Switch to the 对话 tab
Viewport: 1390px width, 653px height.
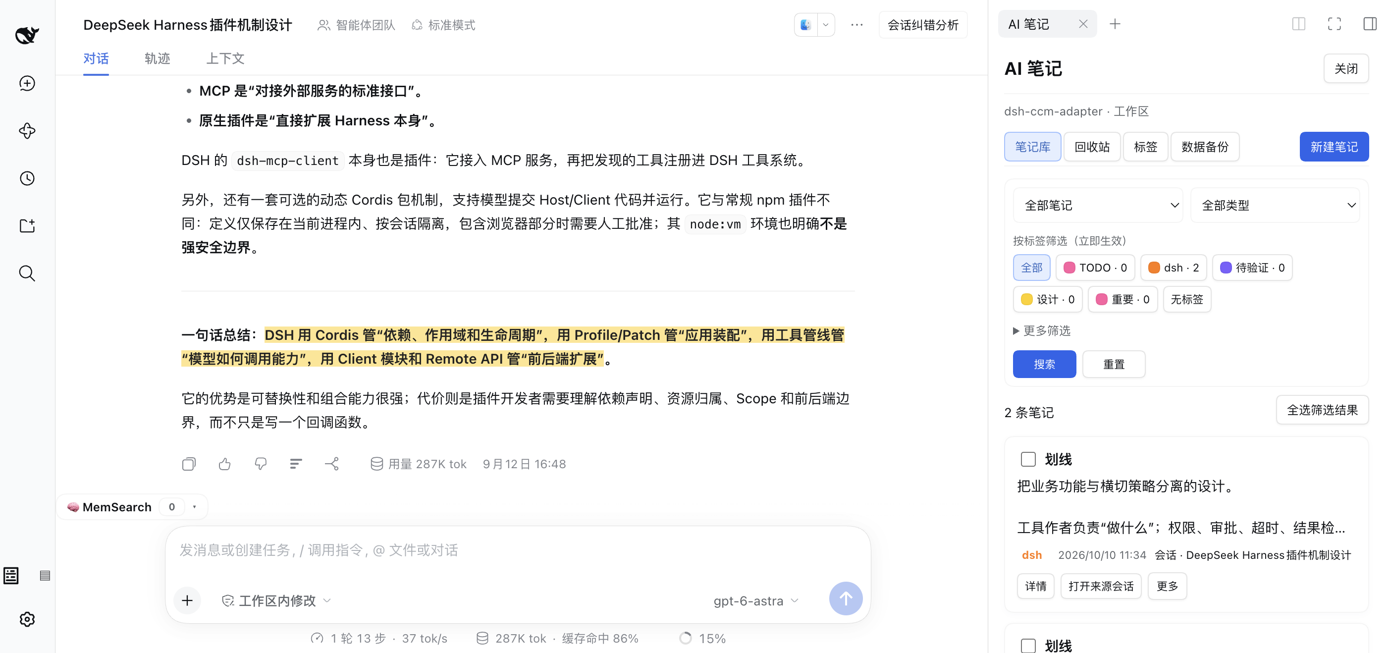pos(96,58)
